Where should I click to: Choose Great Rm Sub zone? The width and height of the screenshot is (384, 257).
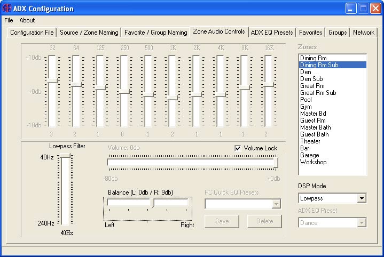click(x=333, y=93)
